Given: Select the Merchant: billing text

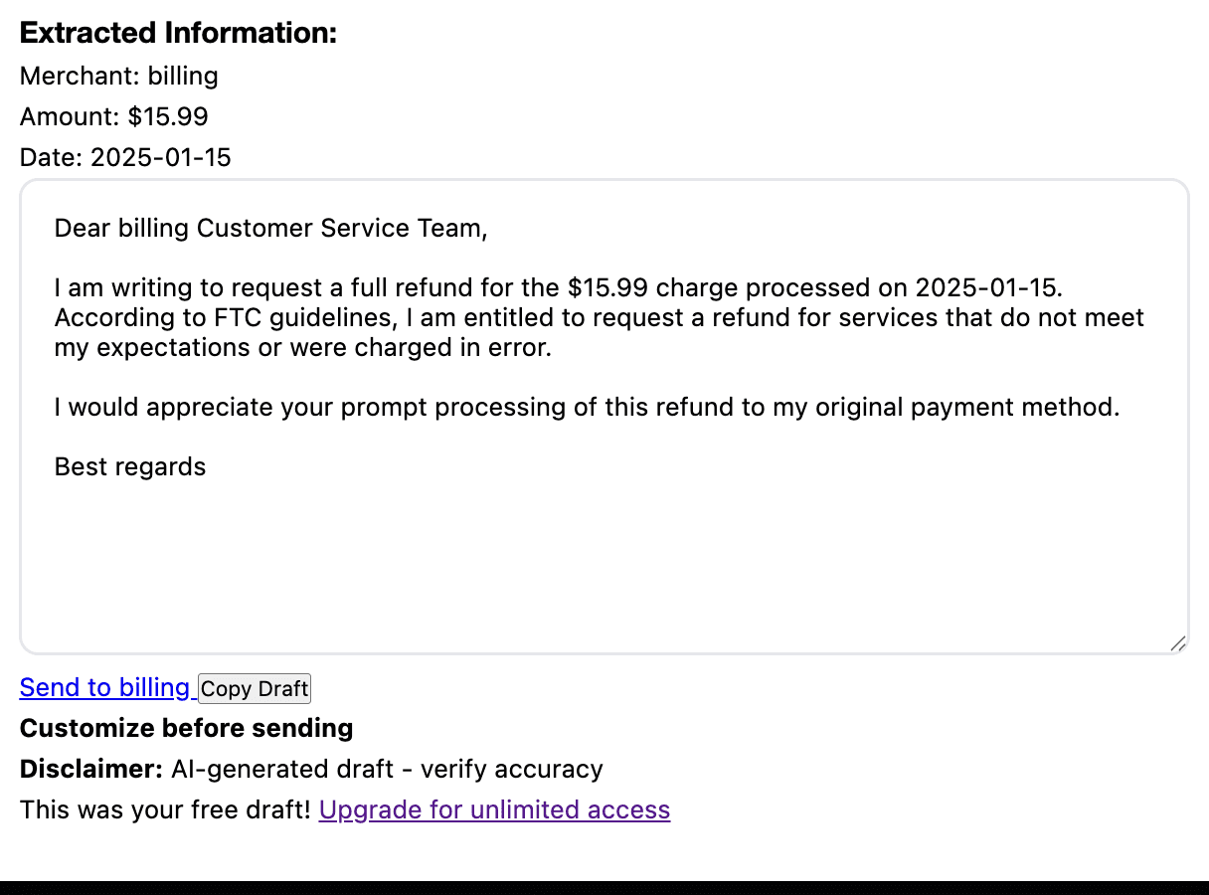Looking at the screenshot, I should pos(118,76).
